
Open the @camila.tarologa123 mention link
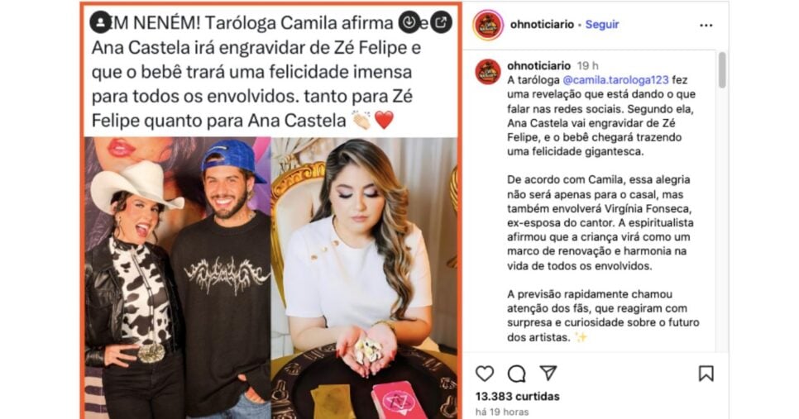tap(615, 80)
